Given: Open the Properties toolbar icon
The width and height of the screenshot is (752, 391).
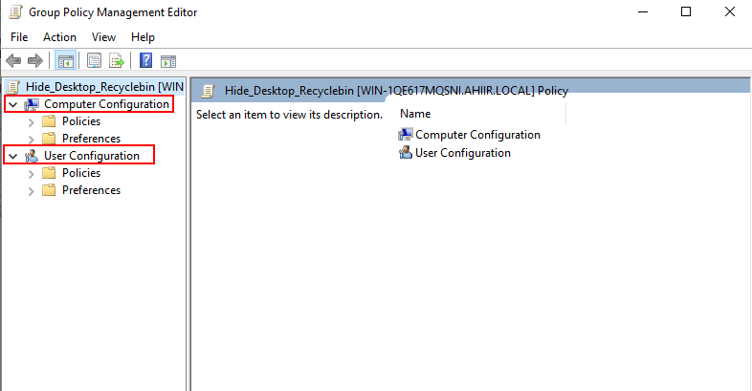Looking at the screenshot, I should click(x=94, y=61).
